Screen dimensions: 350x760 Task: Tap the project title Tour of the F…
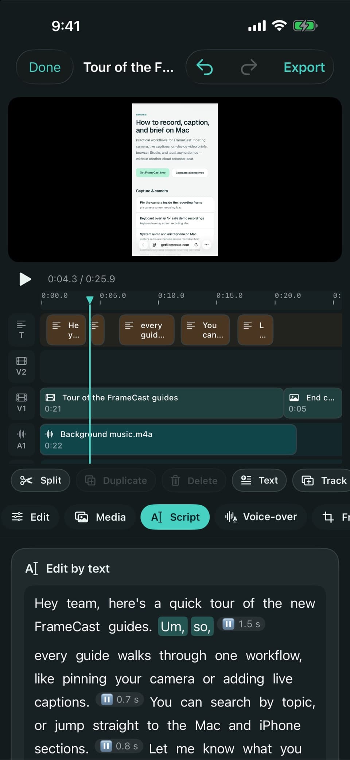(x=128, y=67)
